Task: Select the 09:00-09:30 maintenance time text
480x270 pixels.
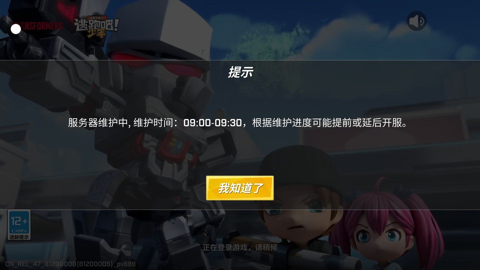Action: tap(212, 123)
